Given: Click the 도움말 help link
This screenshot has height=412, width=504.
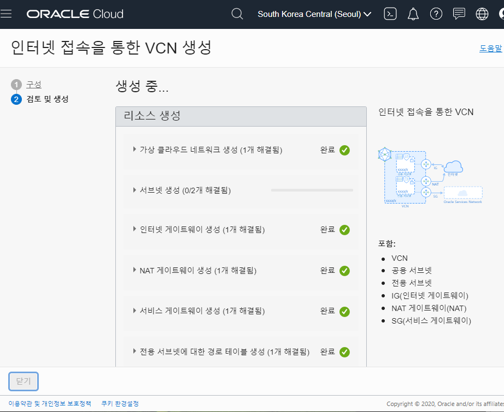Looking at the screenshot, I should coord(490,49).
